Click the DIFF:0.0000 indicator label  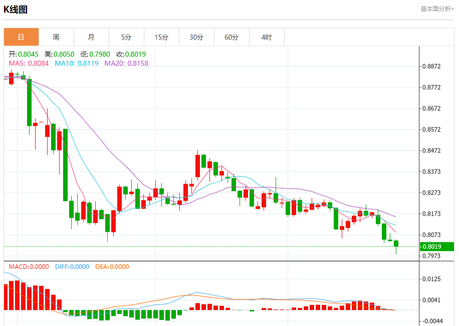point(72,266)
